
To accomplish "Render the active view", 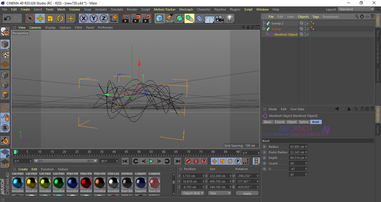I will click(126, 18).
